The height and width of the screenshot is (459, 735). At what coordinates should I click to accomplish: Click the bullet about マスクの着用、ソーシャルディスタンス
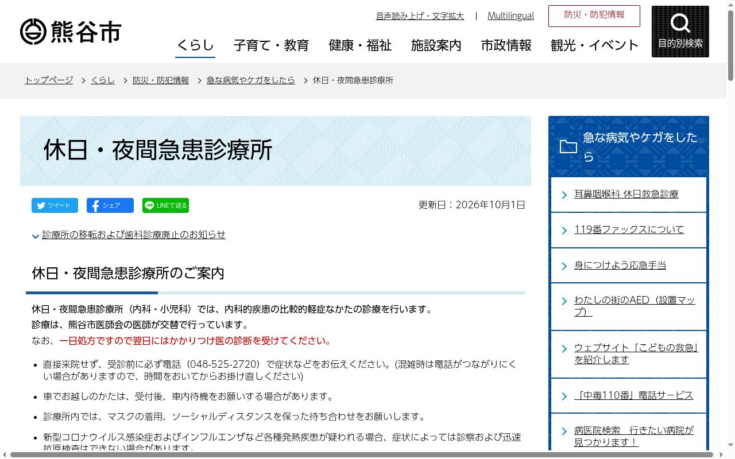click(234, 417)
